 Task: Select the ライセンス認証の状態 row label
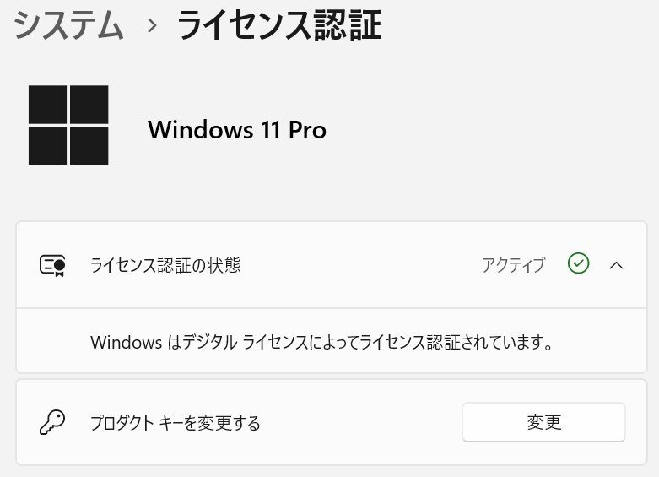[165, 265]
